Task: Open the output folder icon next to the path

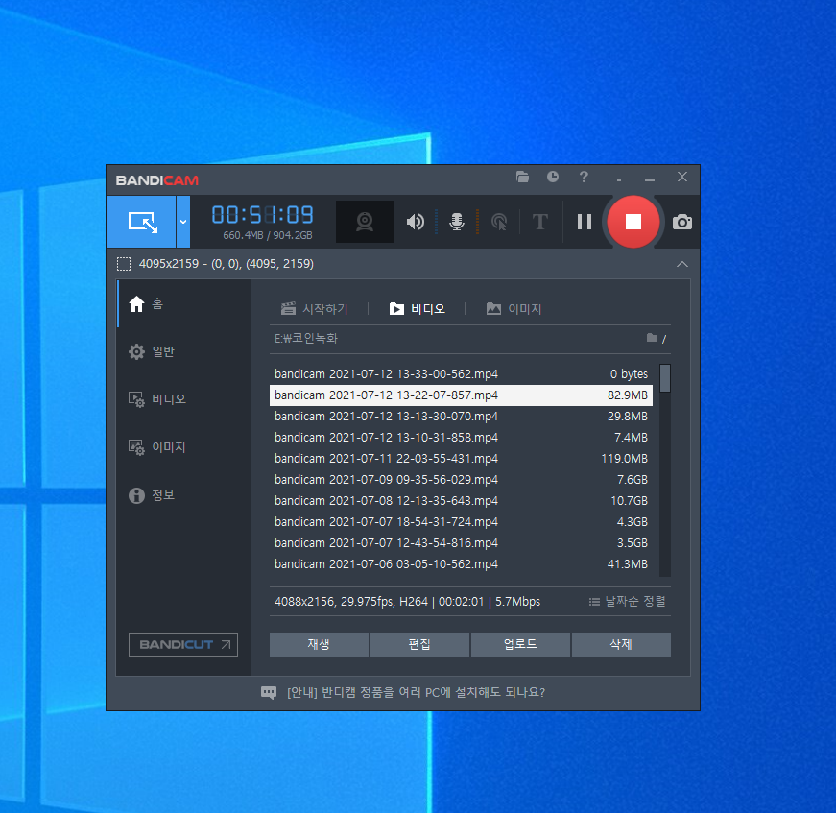Action: tap(652, 338)
